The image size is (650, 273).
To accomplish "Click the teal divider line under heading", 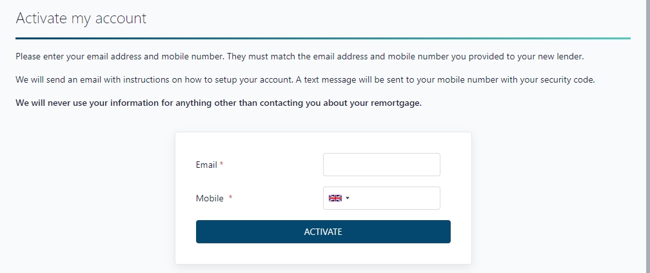I will [x=322, y=39].
